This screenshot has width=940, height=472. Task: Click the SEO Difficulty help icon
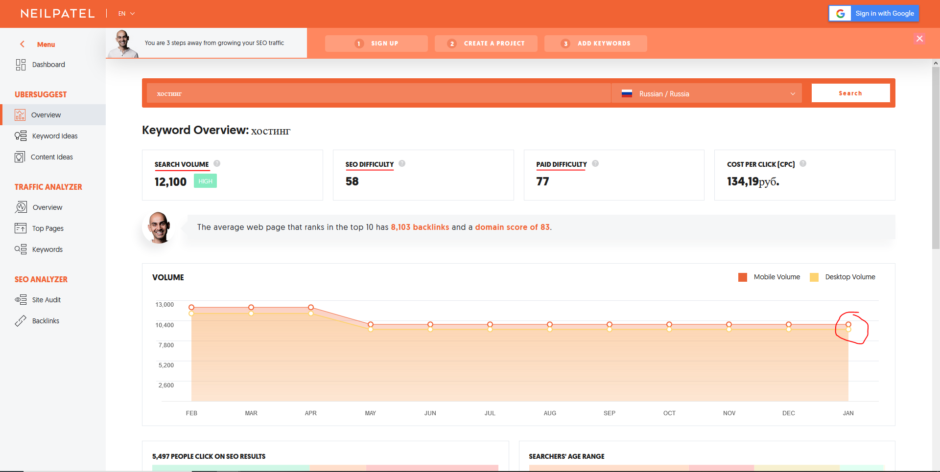[402, 163]
